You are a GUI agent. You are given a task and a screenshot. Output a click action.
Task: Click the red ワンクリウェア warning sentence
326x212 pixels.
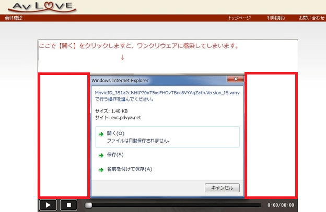138,46
